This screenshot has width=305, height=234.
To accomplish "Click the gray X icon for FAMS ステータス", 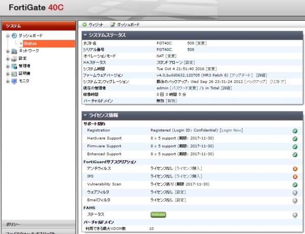I will pos(295,215).
